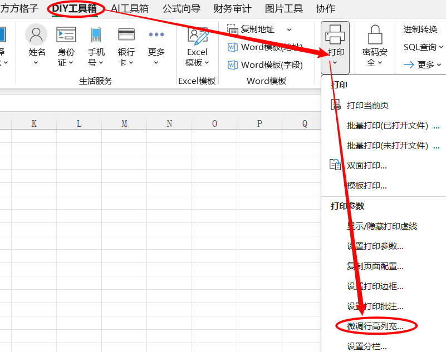
Task: Click the 身份证 ID card icon
Action: click(66, 35)
